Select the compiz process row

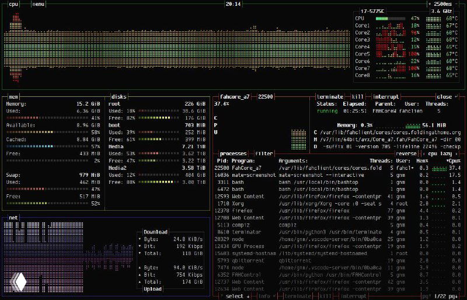tap(338, 225)
